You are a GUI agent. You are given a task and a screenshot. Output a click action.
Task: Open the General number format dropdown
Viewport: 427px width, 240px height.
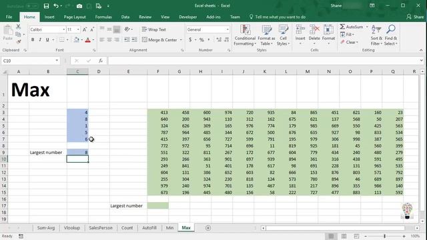[x=228, y=29]
